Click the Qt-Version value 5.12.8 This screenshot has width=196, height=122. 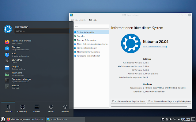[x=146, y=70]
